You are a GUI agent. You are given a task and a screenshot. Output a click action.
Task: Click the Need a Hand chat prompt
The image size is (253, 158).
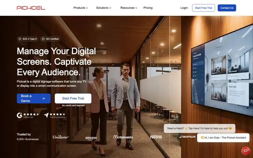[x=199, y=128]
